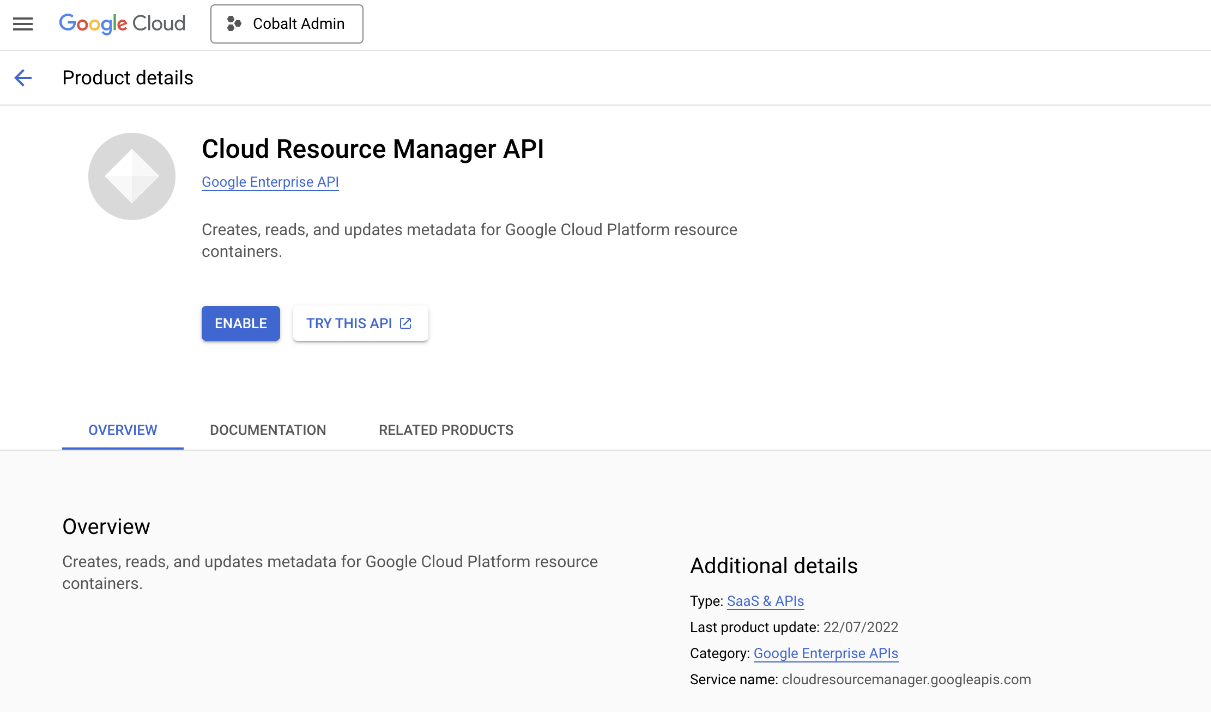Open the Google Enterprise APIs category link
Image resolution: width=1211 pixels, height=712 pixels.
(825, 653)
